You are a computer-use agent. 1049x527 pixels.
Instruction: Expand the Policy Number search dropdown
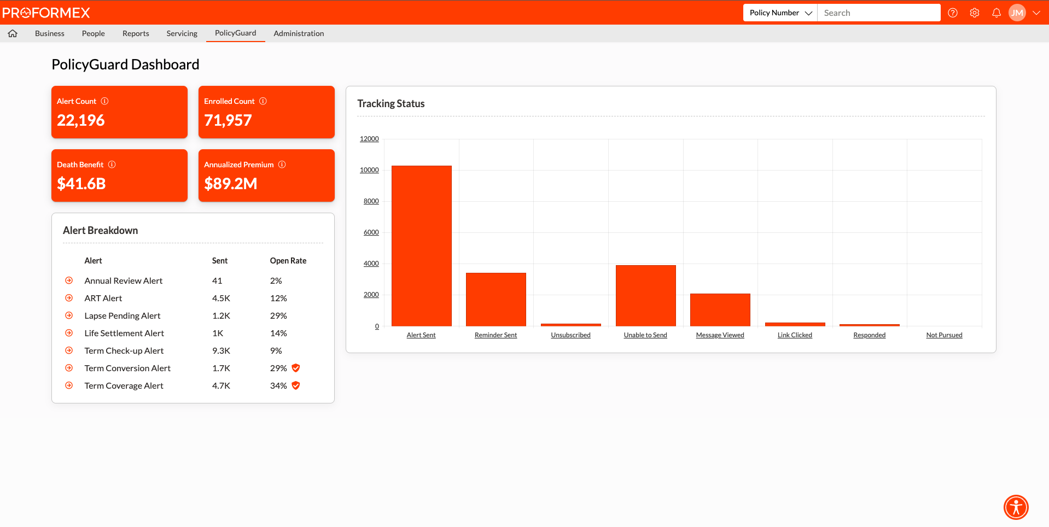(x=780, y=13)
